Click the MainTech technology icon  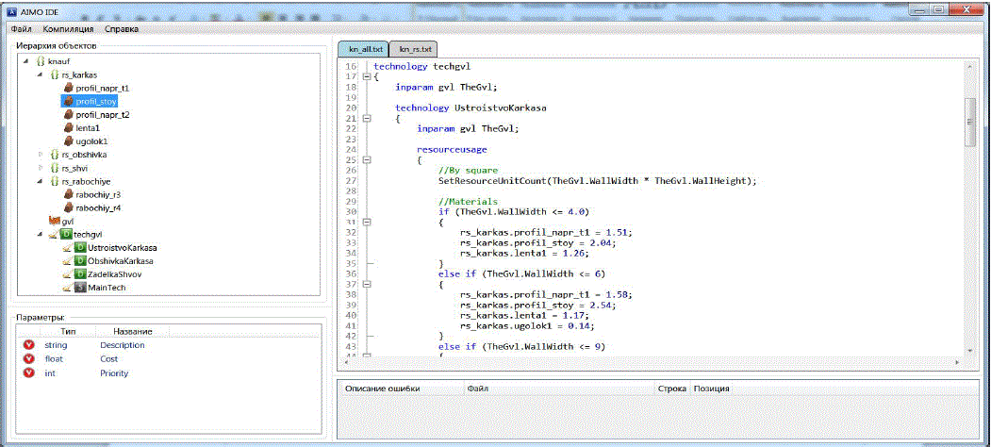80,287
